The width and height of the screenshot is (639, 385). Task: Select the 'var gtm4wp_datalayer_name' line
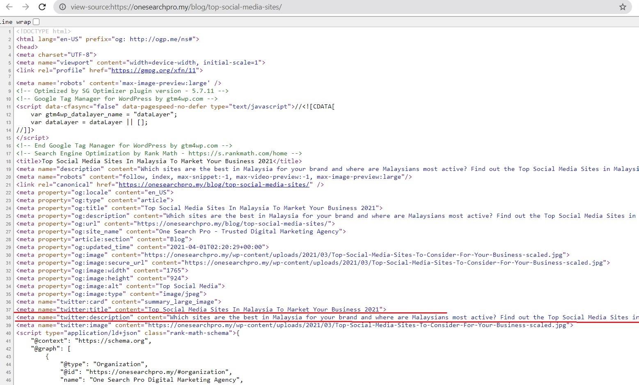point(104,114)
